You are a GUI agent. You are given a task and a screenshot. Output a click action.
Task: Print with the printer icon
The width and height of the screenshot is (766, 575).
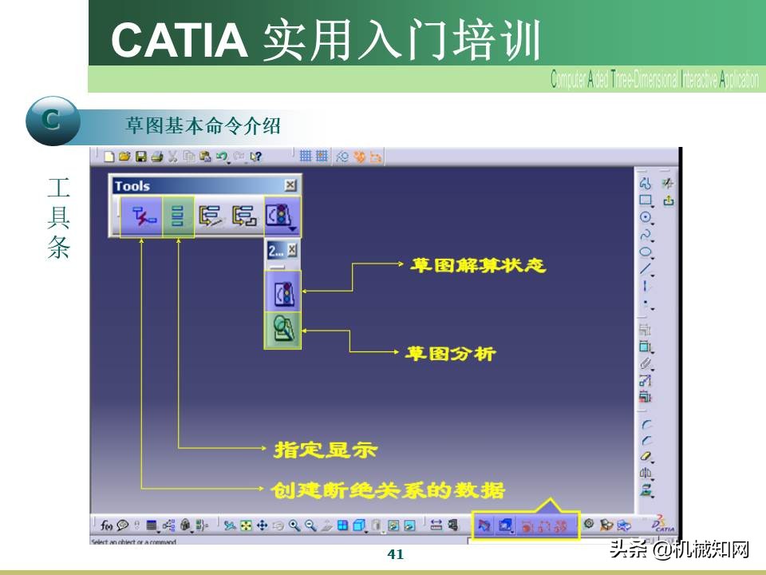pos(157,157)
